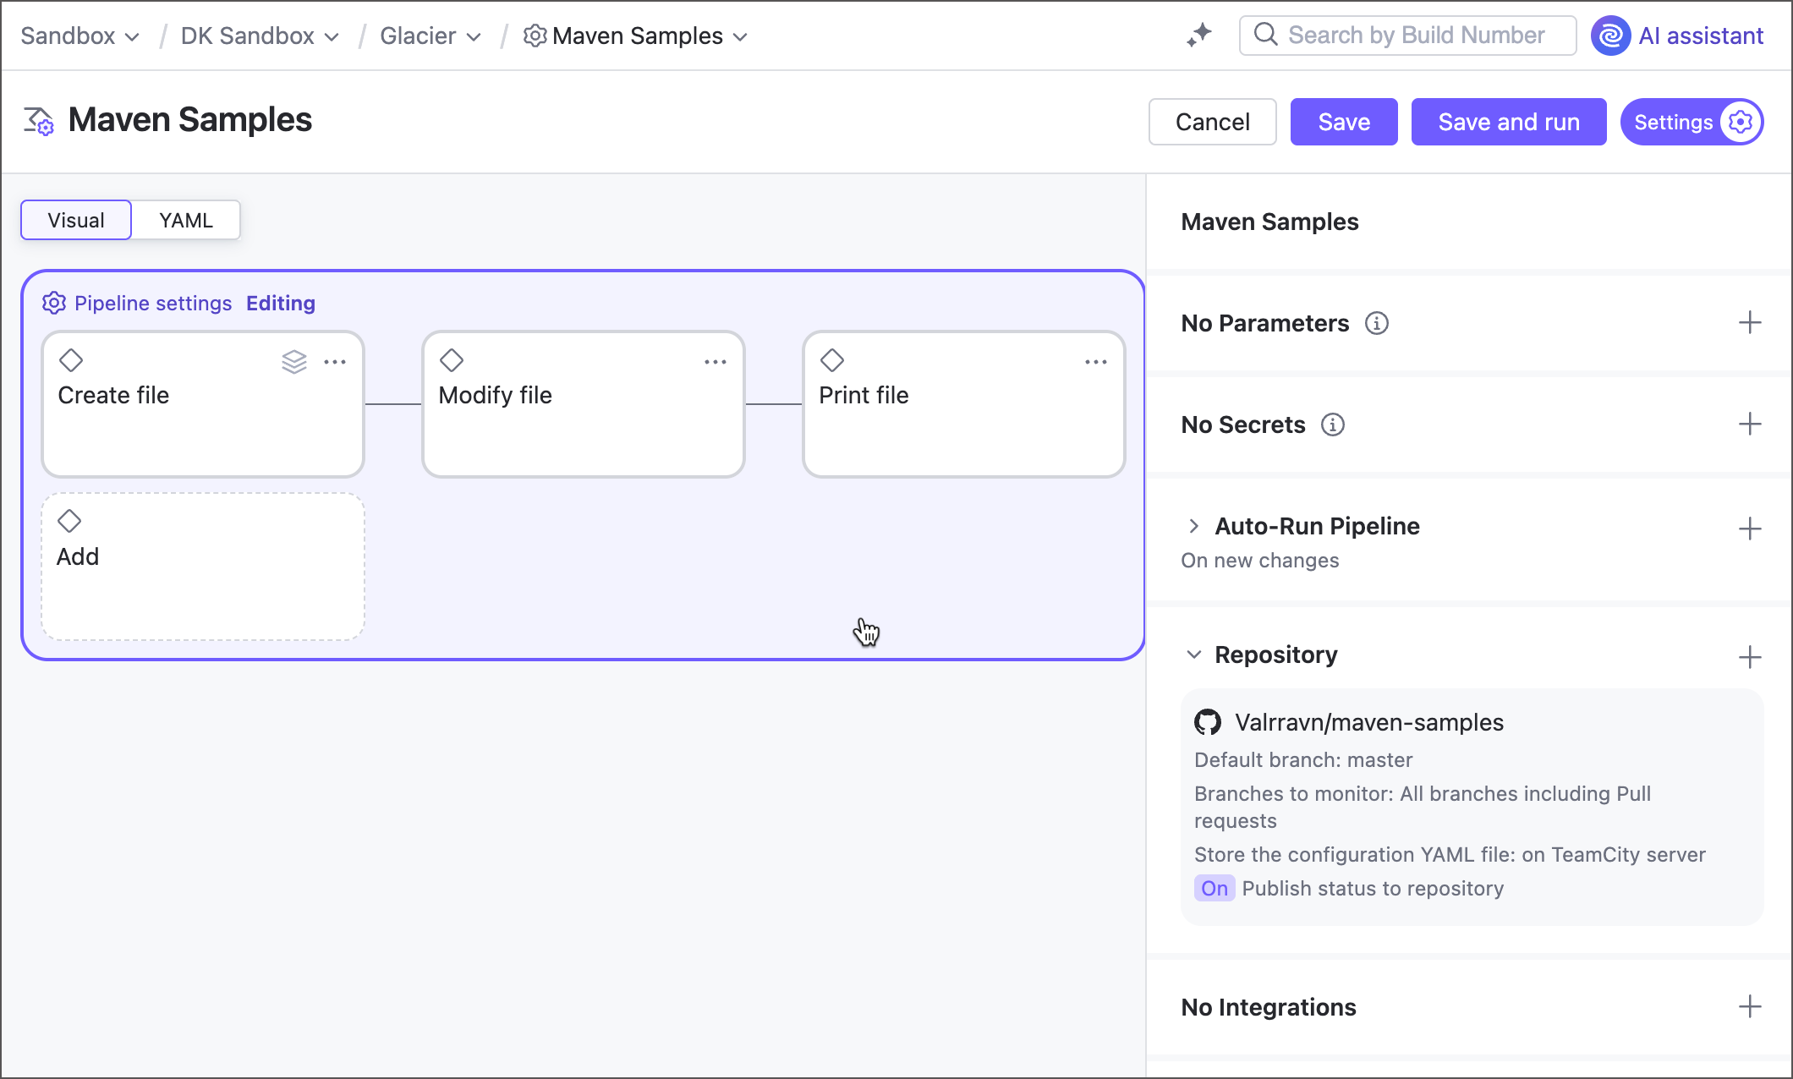Click the sparkle icon beside the search bar
This screenshot has width=1793, height=1079.
pyautogui.click(x=1198, y=35)
